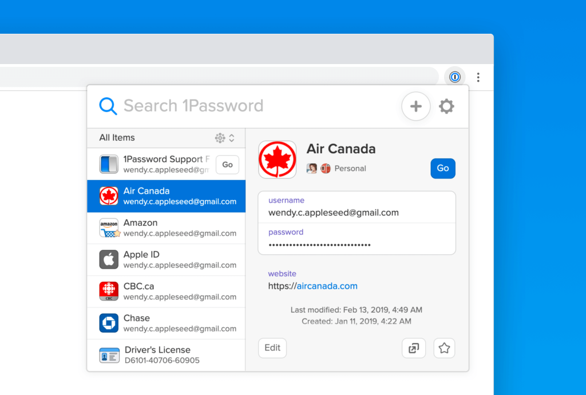586x395 pixels.
Task: Select the Apple ID list item
Action: point(167,260)
